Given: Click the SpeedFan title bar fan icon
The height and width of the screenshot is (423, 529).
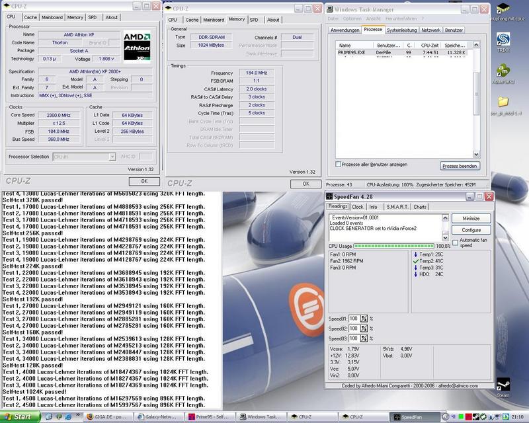Looking at the screenshot, I should (x=329, y=196).
